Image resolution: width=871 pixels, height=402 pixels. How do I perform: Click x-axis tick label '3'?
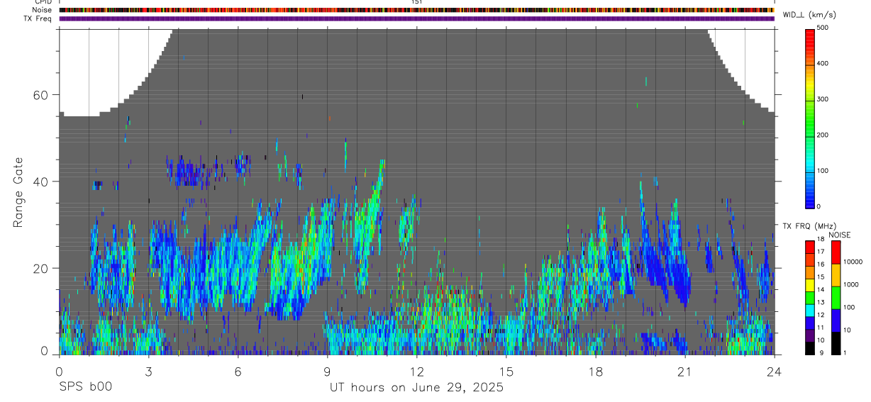148,372
